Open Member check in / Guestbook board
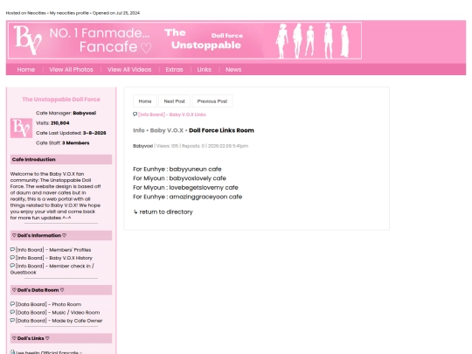Screen dimensions: 472x354 coord(52,269)
